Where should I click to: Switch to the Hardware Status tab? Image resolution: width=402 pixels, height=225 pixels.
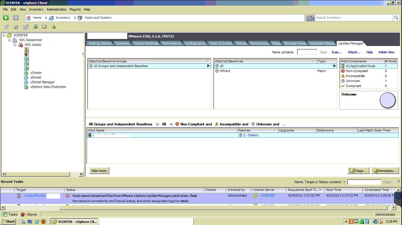tap(322, 43)
